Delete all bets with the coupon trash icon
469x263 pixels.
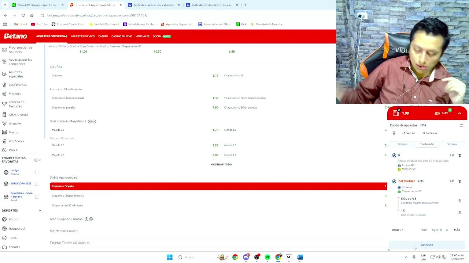pos(394,133)
